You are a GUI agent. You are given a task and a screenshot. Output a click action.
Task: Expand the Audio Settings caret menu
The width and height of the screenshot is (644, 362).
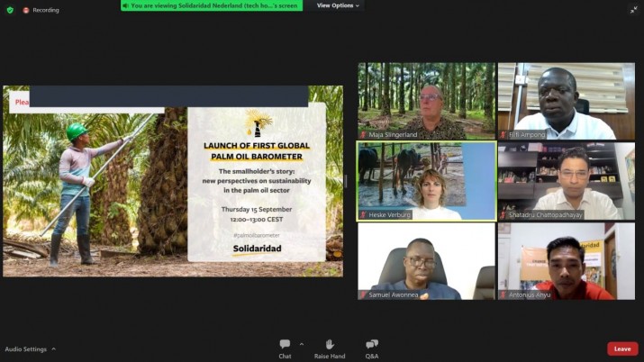[x=54, y=348]
